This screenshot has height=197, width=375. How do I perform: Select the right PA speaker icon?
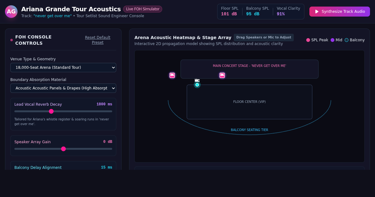[x=222, y=75]
